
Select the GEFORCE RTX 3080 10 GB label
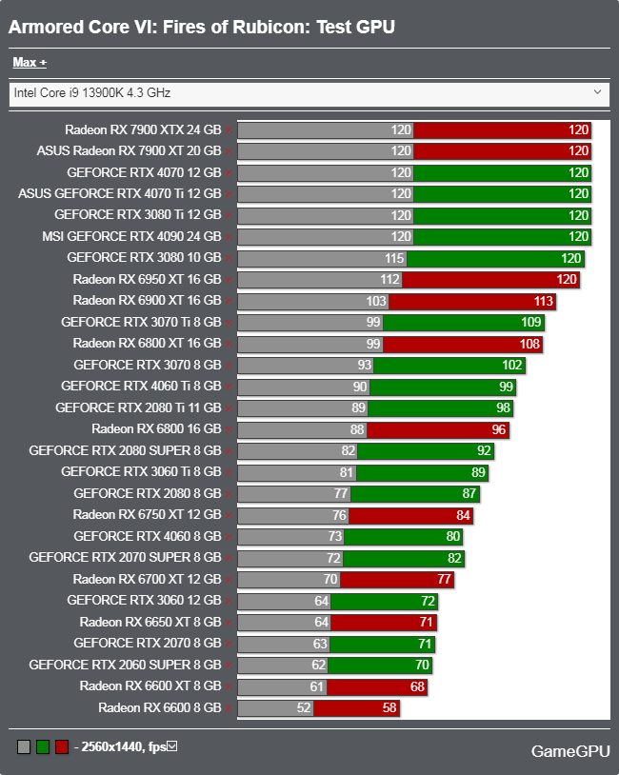pyautogui.click(x=144, y=258)
